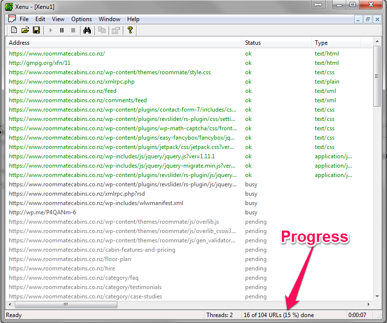Click the 0:00:07 elapsed time in status bar
Viewport: 387px width, 323px height.
357,315
